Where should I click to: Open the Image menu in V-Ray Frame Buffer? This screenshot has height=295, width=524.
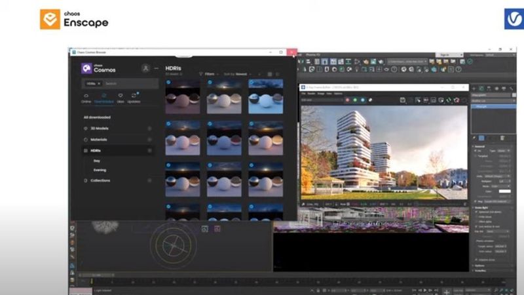pyautogui.click(x=321, y=94)
